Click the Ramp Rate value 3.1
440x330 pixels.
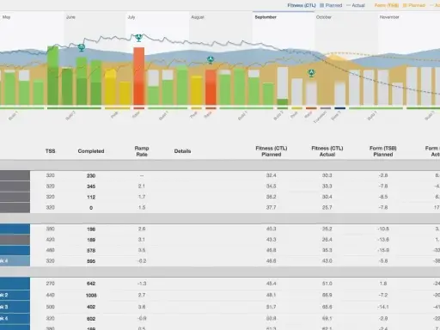pyautogui.click(x=142, y=240)
